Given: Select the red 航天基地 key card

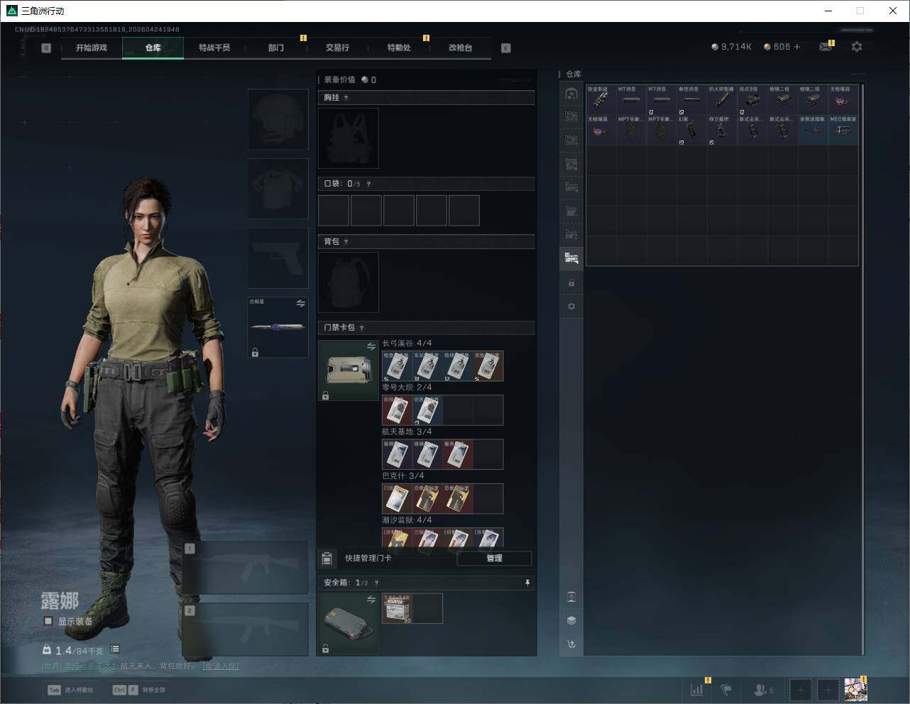Looking at the screenshot, I should [x=458, y=454].
